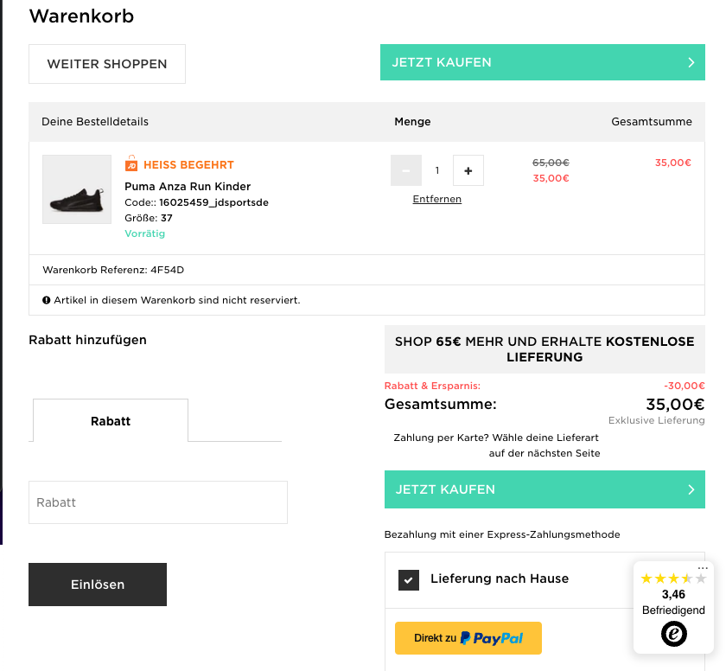726x671 pixels.
Task: Click the Entfernen link to remove item
Action: click(437, 199)
